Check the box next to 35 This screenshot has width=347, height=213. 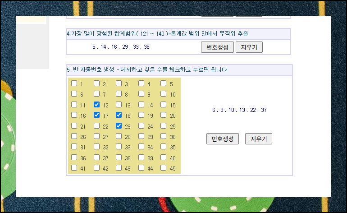163,147
